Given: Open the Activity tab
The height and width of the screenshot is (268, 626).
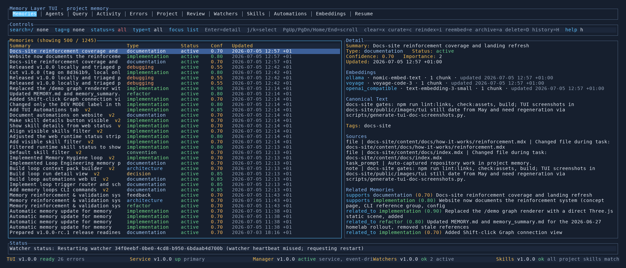Looking at the screenshot, I should (x=108, y=14).
